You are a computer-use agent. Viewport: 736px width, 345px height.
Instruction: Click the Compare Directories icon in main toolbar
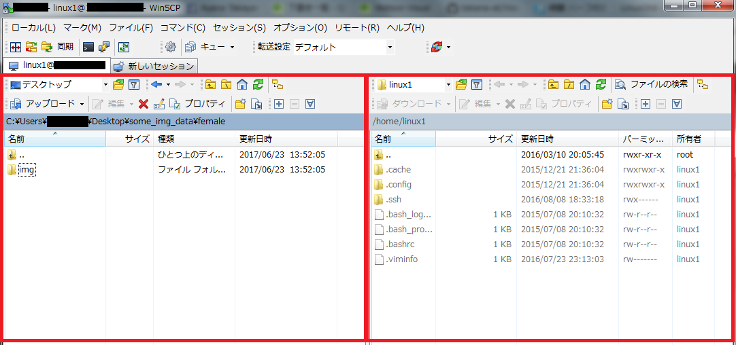click(x=16, y=47)
